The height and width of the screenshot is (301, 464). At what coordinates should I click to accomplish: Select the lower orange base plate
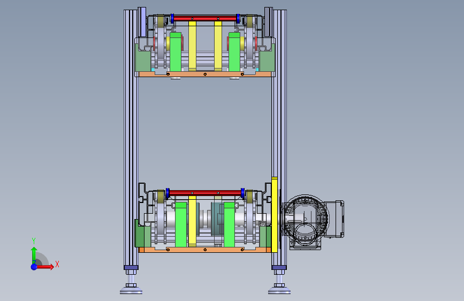click(x=205, y=250)
